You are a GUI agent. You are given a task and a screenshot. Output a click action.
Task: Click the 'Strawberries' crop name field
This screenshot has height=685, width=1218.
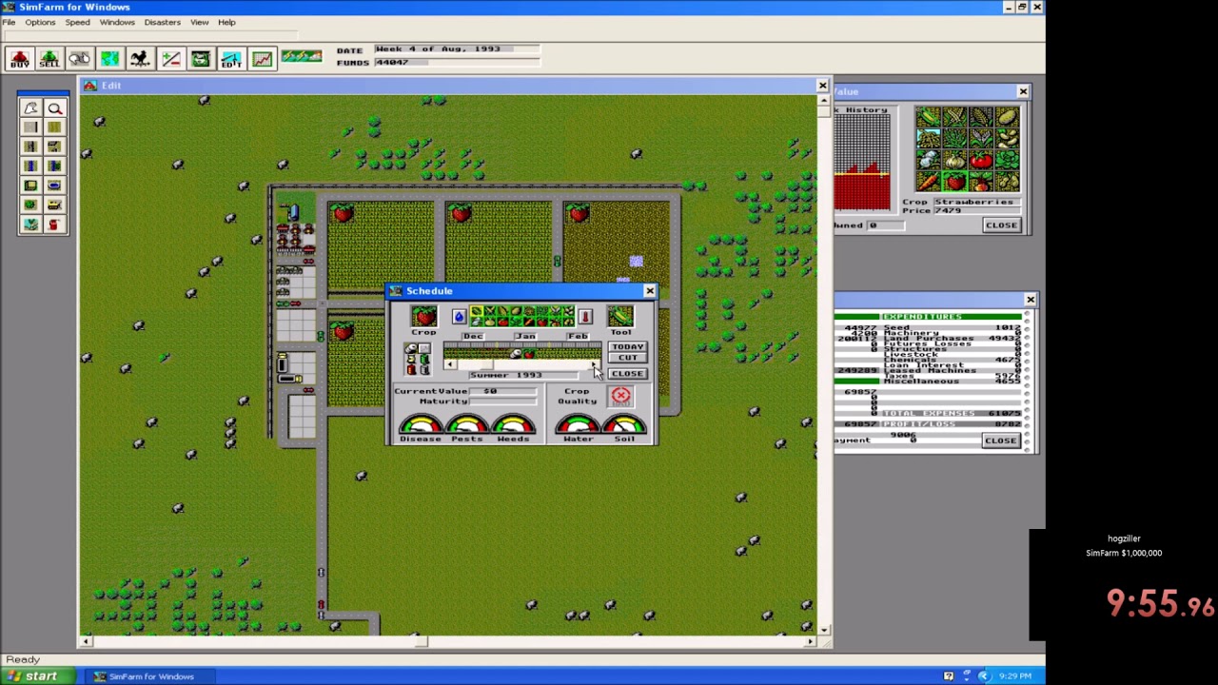tap(977, 202)
